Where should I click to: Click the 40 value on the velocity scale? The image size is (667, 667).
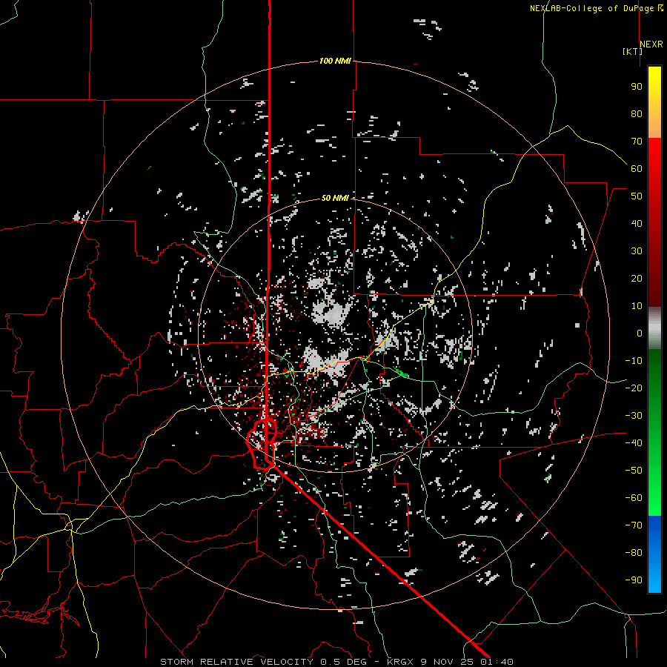637,224
